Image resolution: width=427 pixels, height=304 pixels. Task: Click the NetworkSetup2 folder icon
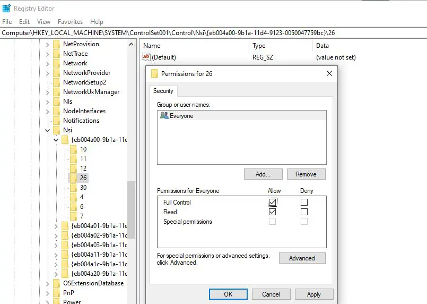(x=56, y=82)
